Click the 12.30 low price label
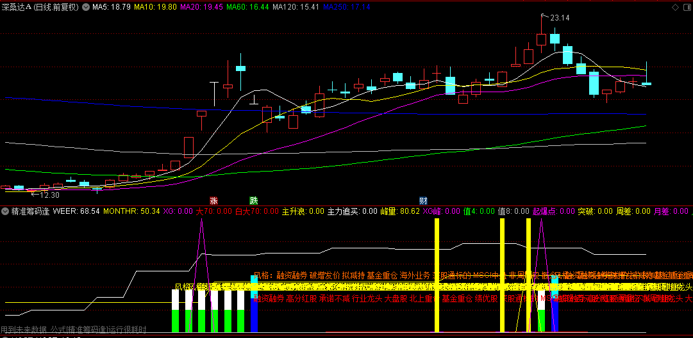This screenshot has width=693, height=338. click(x=49, y=195)
